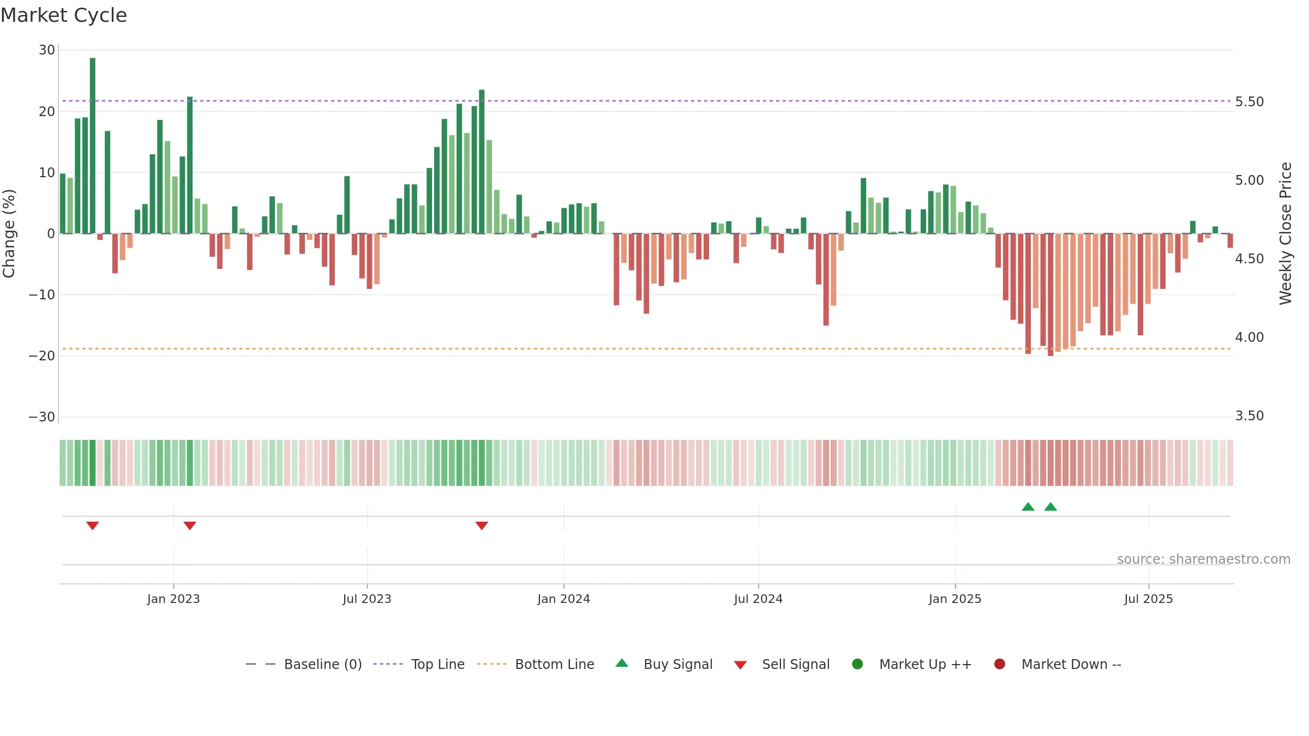1309x736 pixels.
Task: Click the 4.00 price tick label
Action: click(x=1250, y=337)
